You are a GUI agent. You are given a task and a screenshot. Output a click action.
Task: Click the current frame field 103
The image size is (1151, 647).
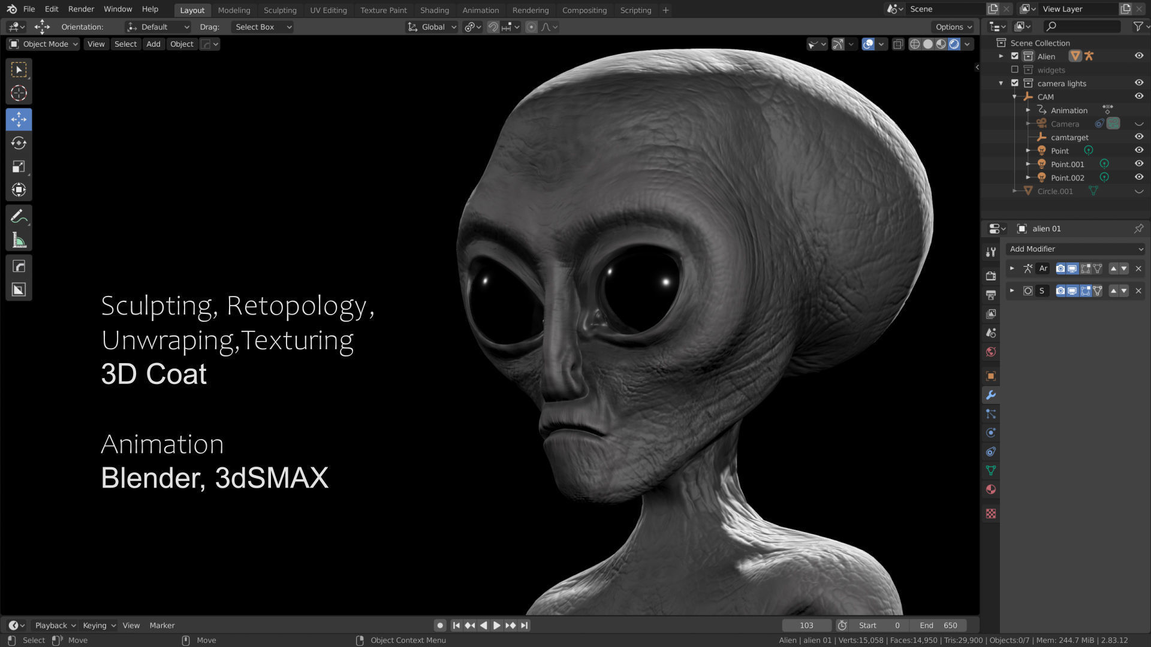806,625
